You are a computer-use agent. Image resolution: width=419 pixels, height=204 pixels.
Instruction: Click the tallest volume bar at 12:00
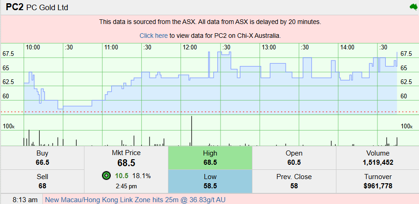pyautogui.click(x=191, y=131)
